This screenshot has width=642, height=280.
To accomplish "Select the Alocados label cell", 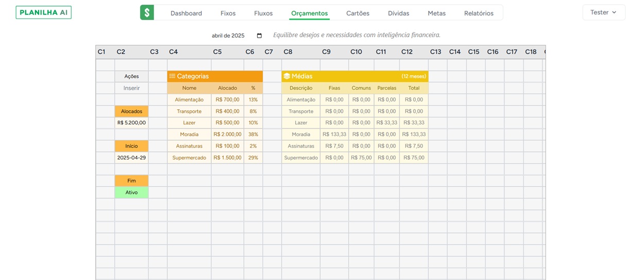I will (131, 111).
